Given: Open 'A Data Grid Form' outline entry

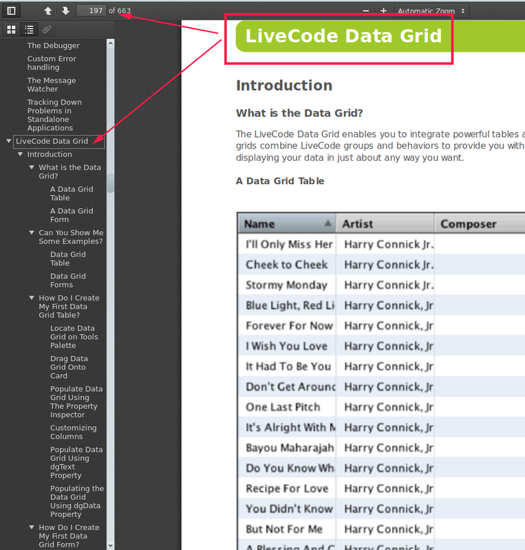Looking at the screenshot, I should coord(72,215).
